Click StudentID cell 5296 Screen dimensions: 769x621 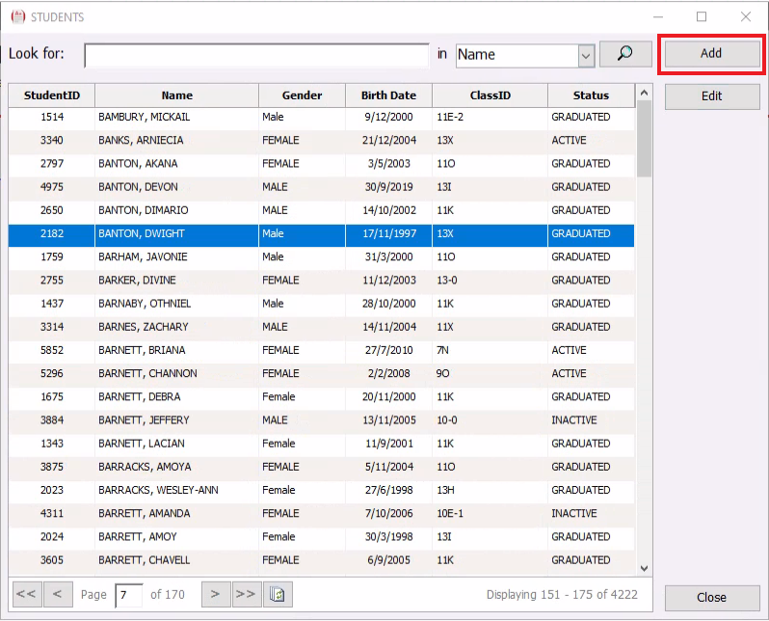point(52,373)
